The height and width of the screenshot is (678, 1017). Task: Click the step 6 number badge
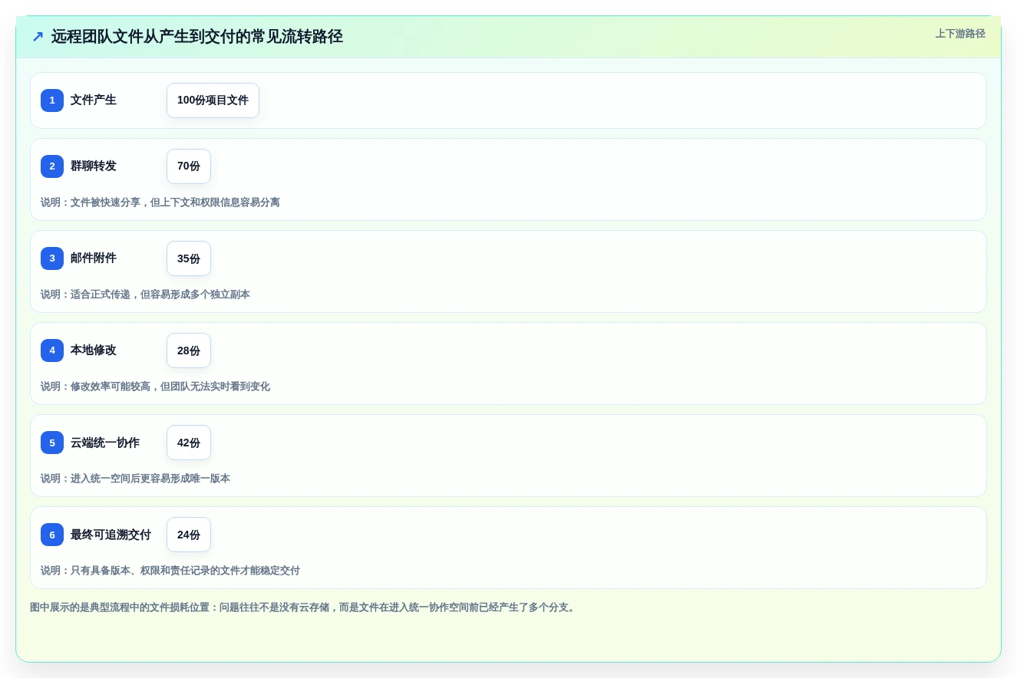pyautogui.click(x=52, y=535)
